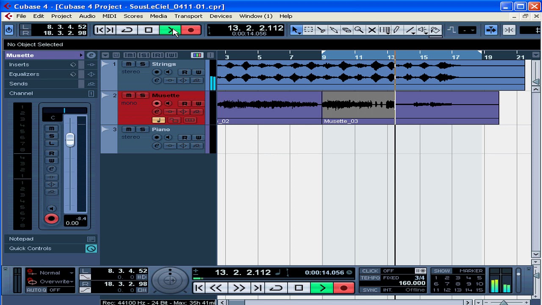Open the Audio menu

[87, 16]
